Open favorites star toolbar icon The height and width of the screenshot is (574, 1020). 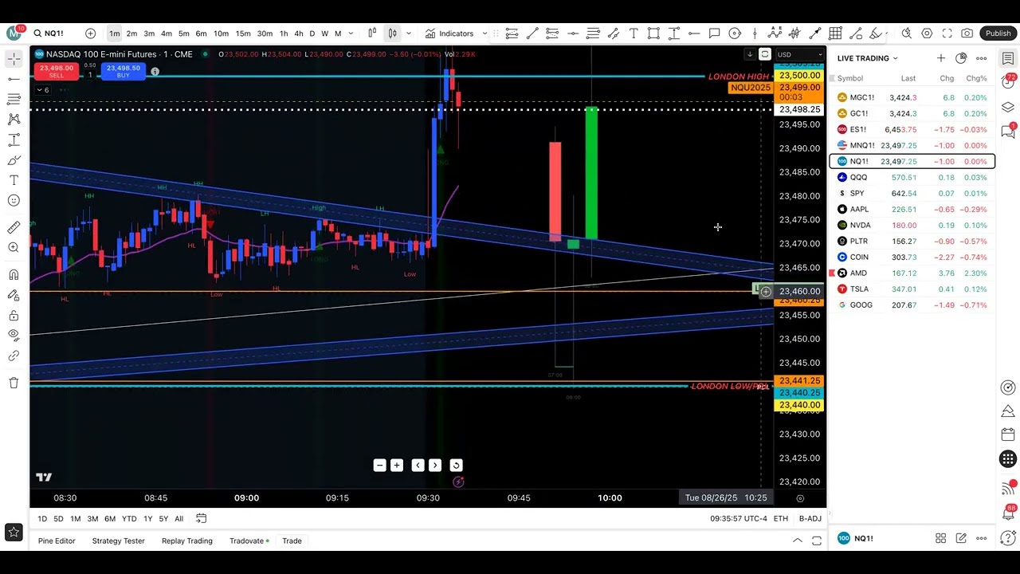(x=14, y=532)
